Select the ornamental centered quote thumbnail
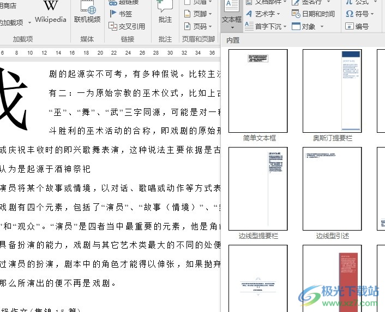 [258, 279]
